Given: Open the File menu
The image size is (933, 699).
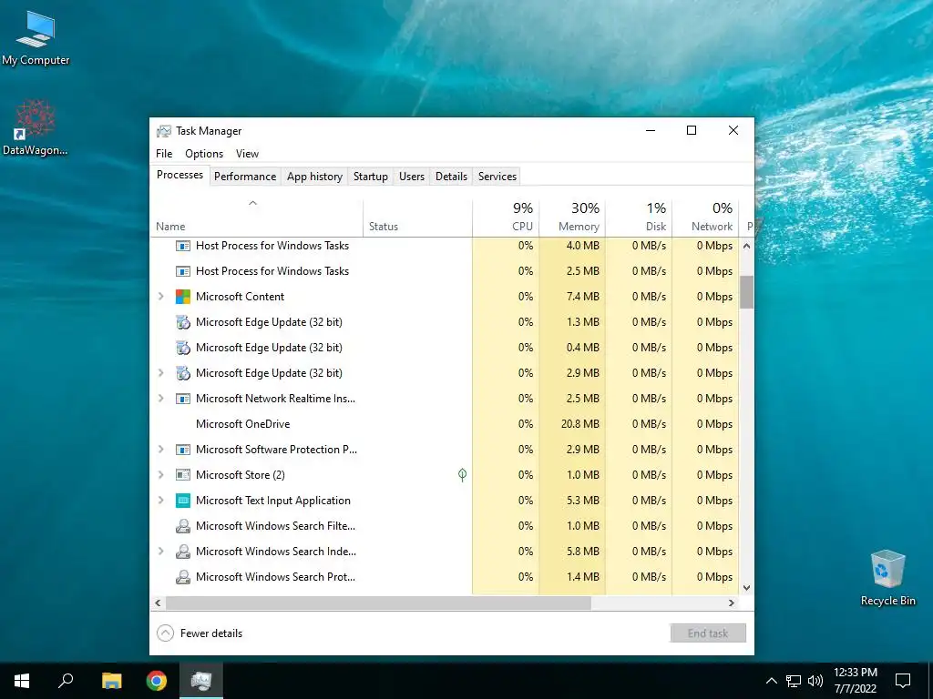Looking at the screenshot, I should (x=164, y=154).
